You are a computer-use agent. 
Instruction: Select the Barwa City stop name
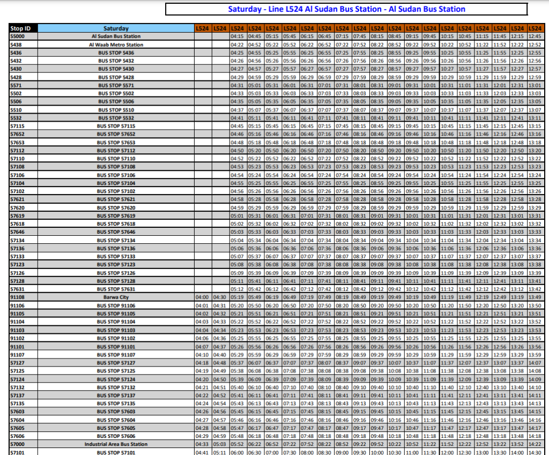click(x=116, y=297)
